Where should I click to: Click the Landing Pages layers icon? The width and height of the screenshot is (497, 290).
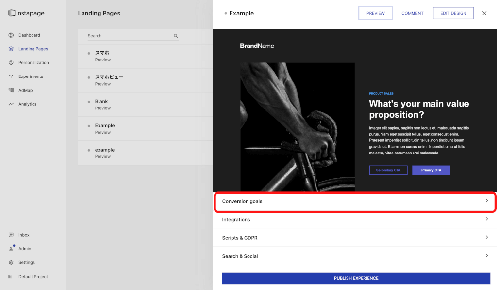click(x=11, y=49)
